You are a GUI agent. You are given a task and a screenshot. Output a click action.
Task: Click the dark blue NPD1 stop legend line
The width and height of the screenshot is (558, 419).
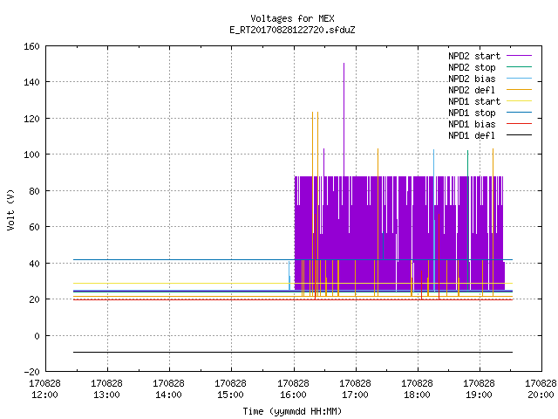519,113
